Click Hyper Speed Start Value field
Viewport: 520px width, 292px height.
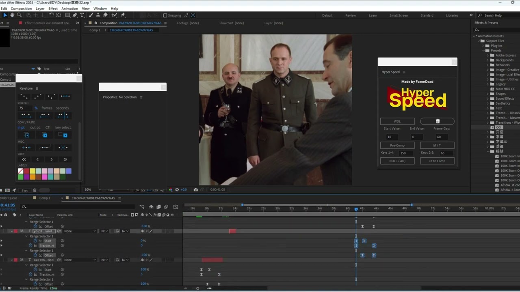click(392, 137)
